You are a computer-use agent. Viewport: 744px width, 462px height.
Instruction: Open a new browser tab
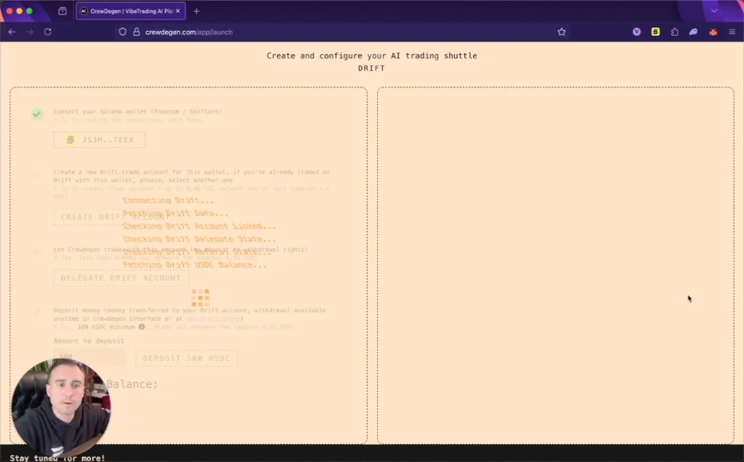point(197,11)
